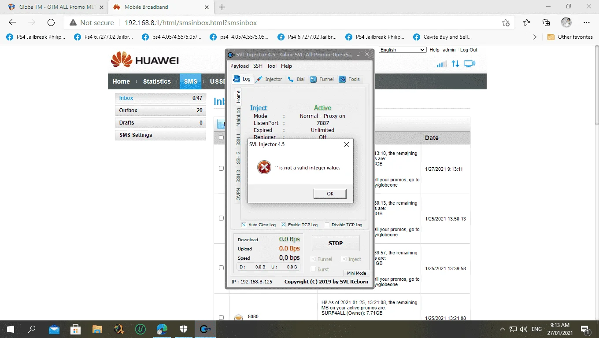This screenshot has width=599, height=338.
Task: Open SMS Settings in the sidebar
Action: pyautogui.click(x=160, y=135)
